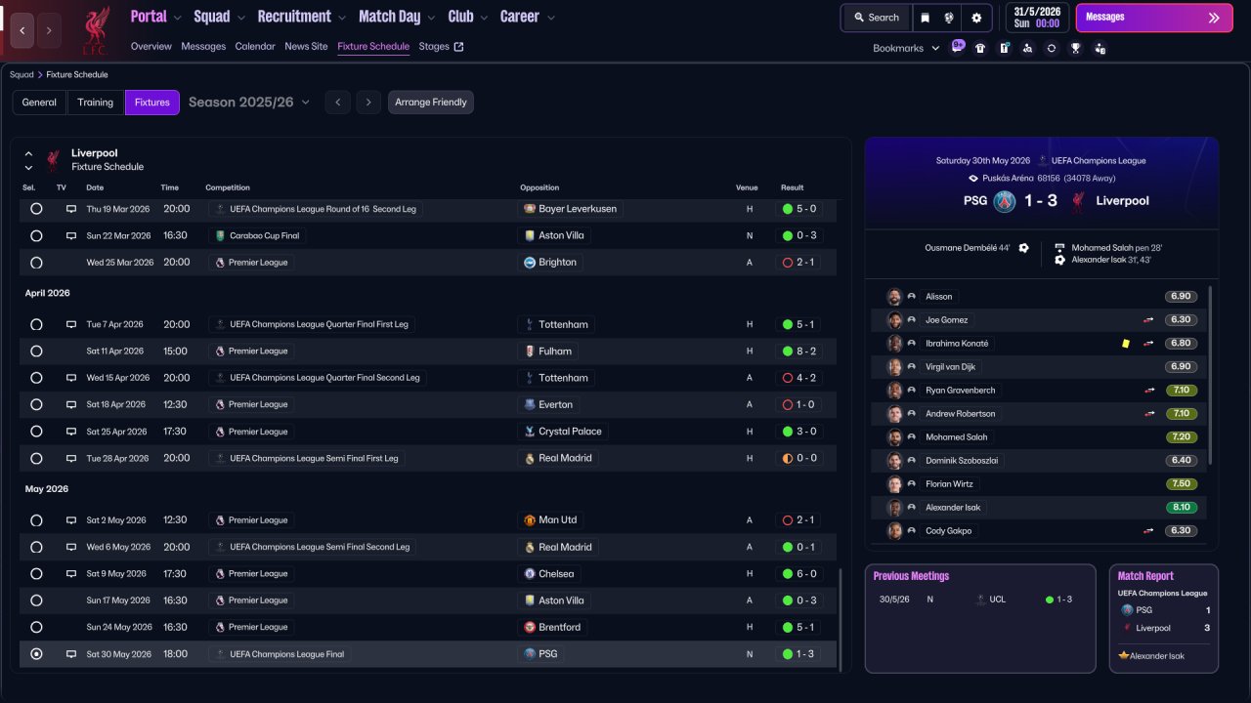This screenshot has width=1251, height=703.
Task: Click the purple Messages continue button
Action: click(1153, 18)
